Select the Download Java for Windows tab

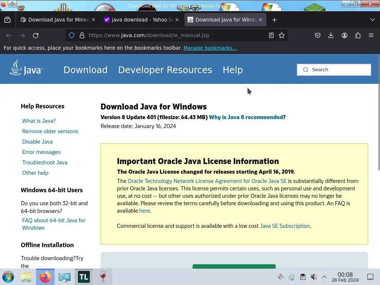point(225,20)
